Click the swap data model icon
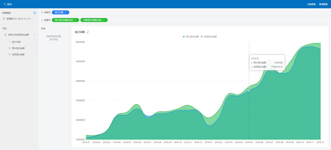 click(35, 13)
